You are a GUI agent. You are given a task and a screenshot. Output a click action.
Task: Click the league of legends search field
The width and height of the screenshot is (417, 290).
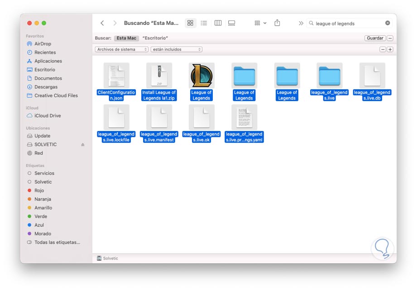point(349,24)
